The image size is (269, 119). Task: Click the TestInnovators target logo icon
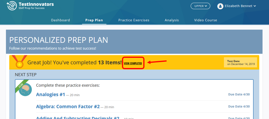click(x=12, y=6)
